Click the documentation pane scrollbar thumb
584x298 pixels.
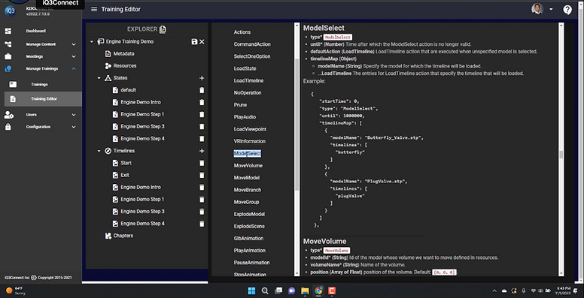point(561,155)
